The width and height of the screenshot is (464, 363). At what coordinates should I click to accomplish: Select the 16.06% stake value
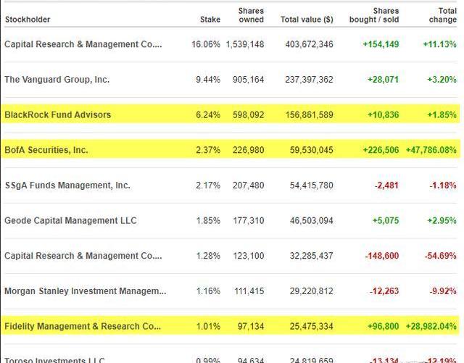[206, 44]
